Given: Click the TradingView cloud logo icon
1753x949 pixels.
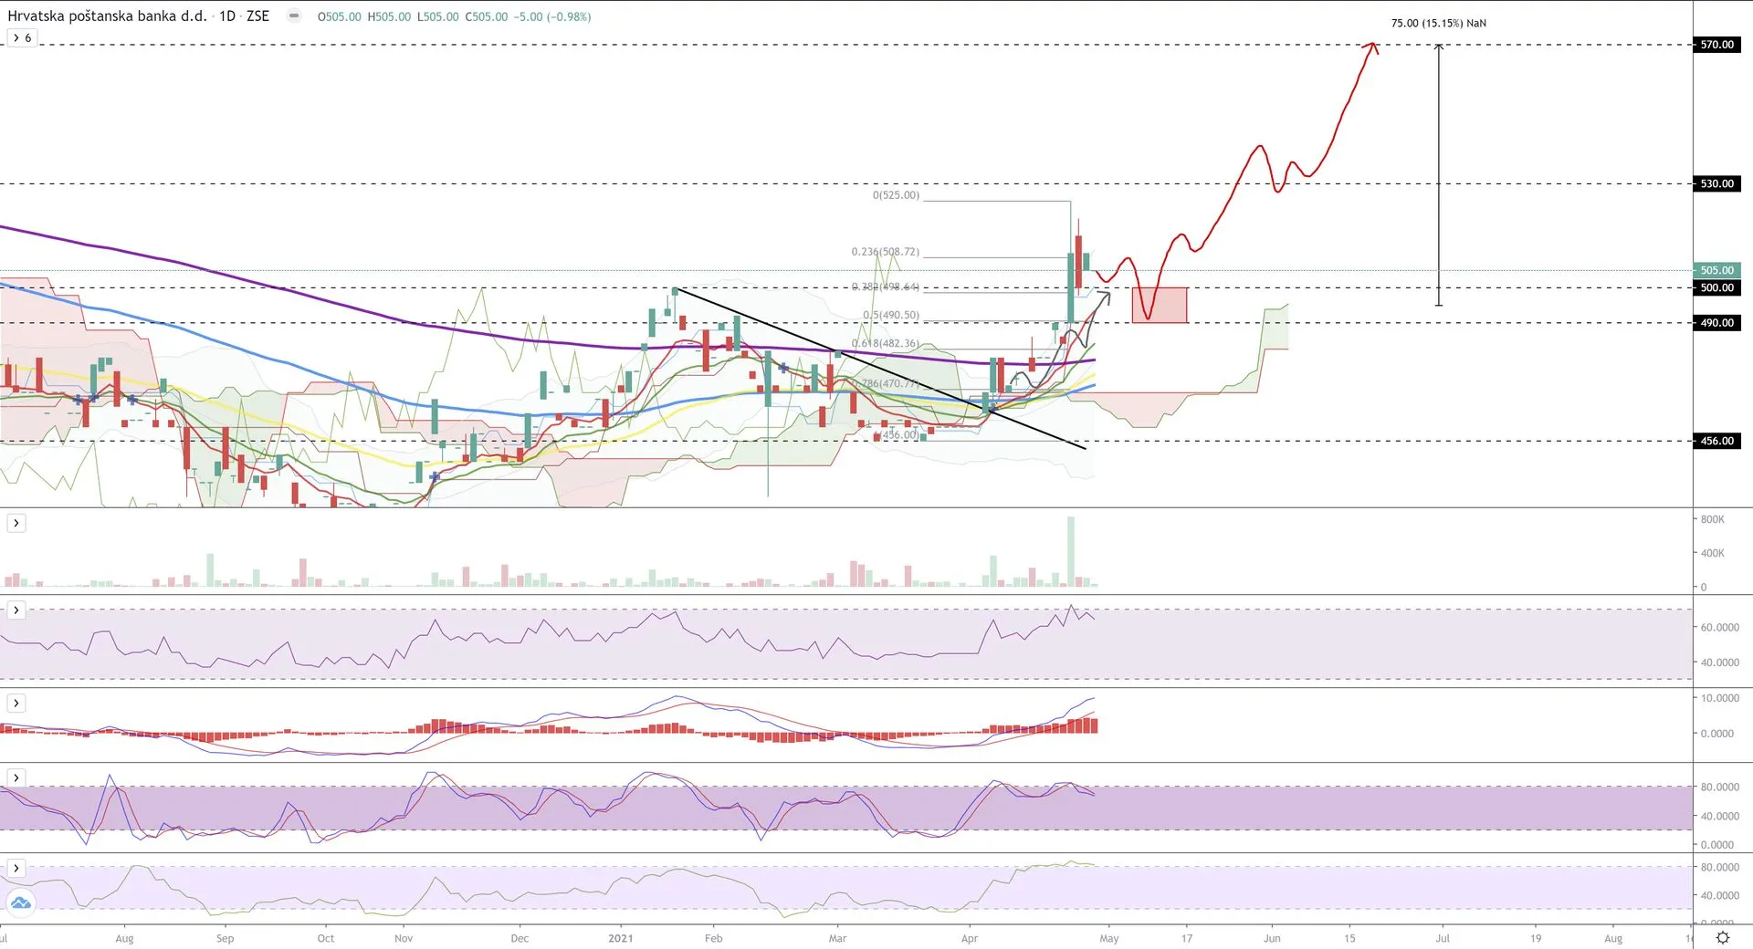Looking at the screenshot, I should pos(20,903).
